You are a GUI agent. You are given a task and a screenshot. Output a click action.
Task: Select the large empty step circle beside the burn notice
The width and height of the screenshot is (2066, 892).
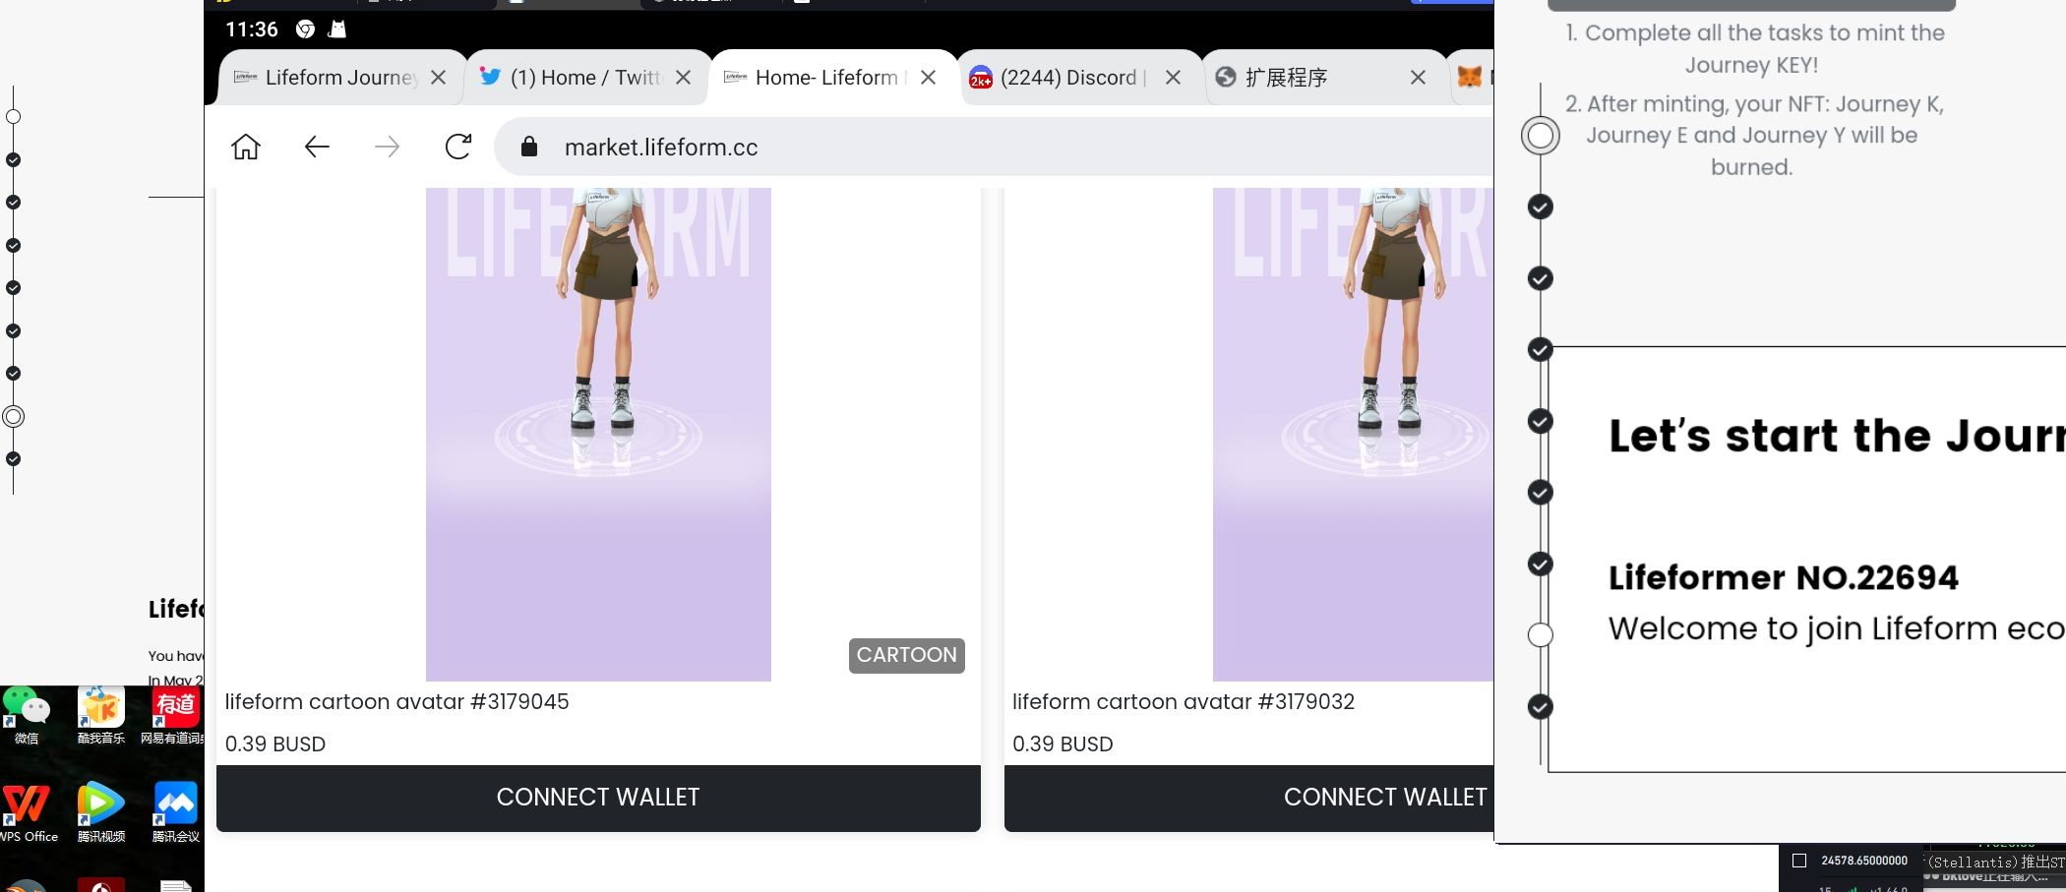[1541, 135]
